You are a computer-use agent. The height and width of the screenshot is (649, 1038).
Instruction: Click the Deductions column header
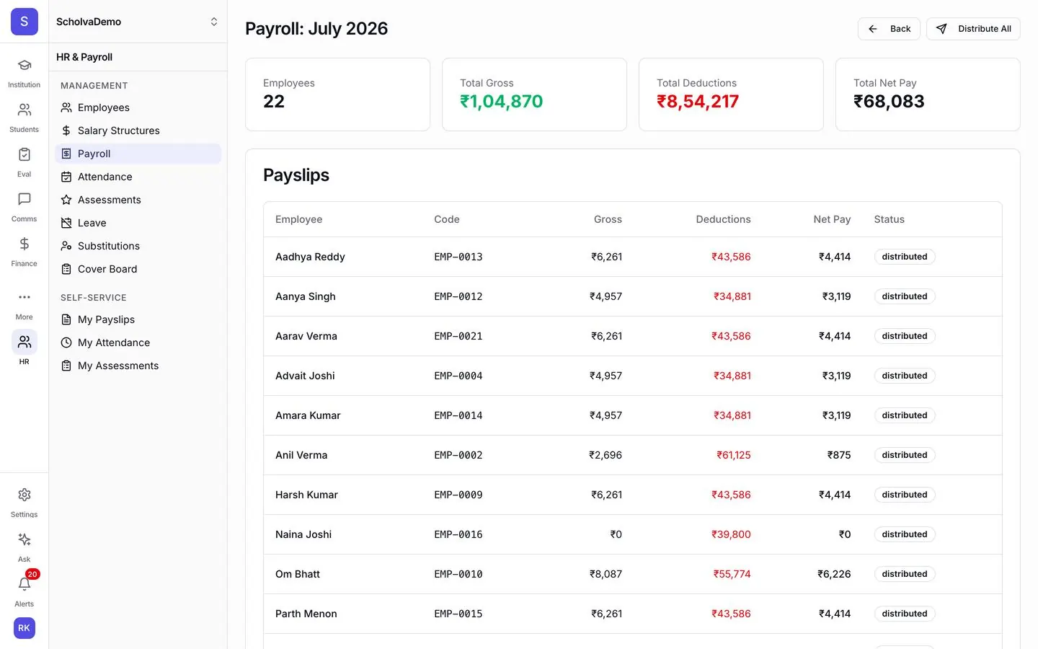(723, 219)
